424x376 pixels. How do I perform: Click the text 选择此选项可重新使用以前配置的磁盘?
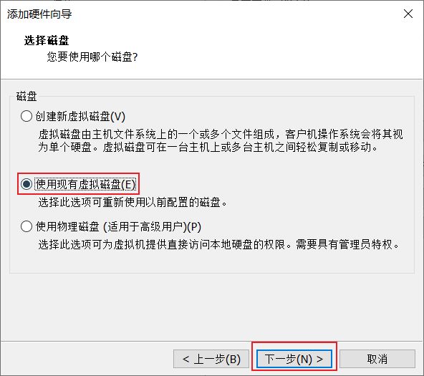click(132, 202)
